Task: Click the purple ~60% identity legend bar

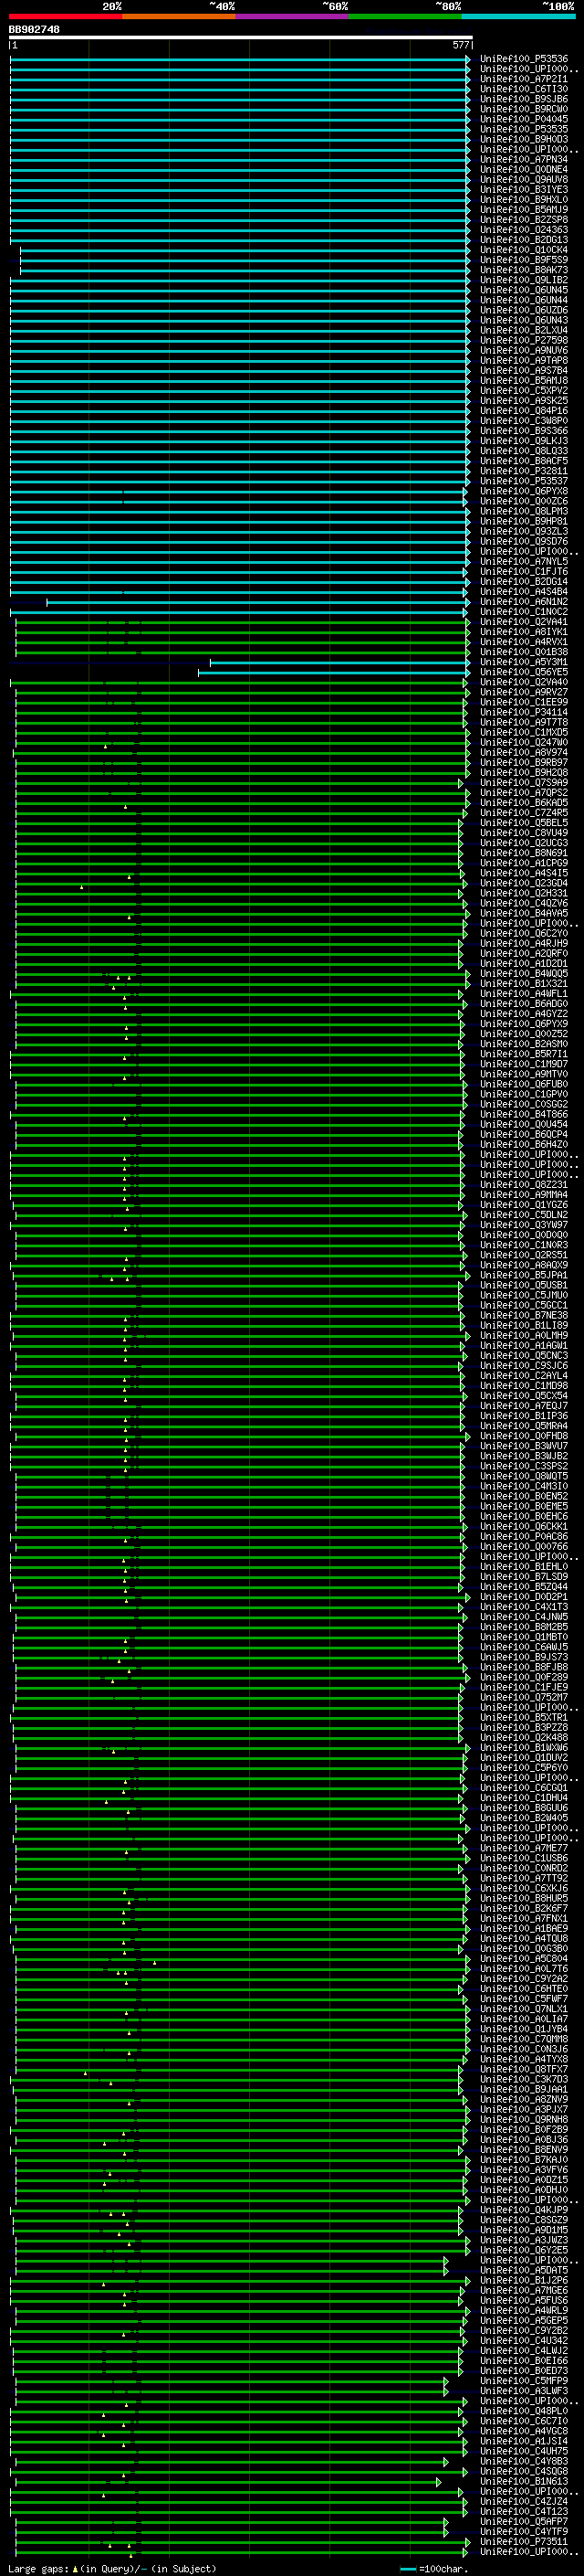Action: pyautogui.click(x=293, y=16)
